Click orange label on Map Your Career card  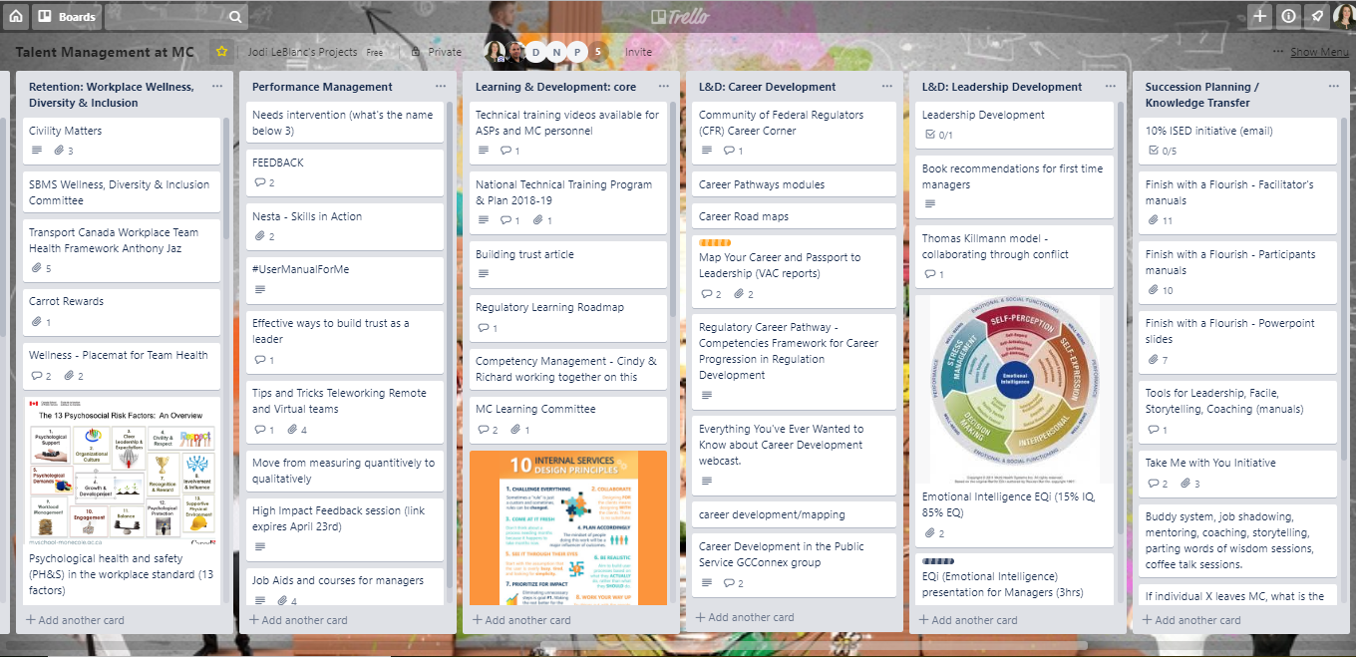[715, 242]
